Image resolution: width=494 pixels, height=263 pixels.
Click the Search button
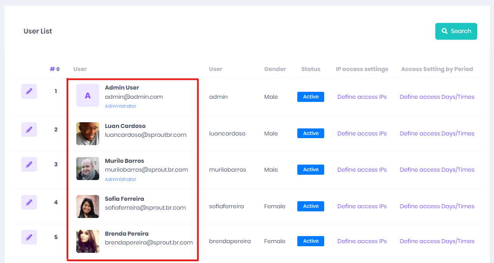[456, 31]
